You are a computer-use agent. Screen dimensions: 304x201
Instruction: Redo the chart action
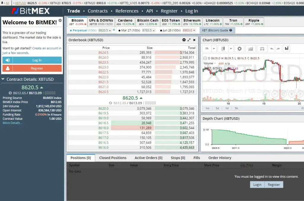(278, 49)
